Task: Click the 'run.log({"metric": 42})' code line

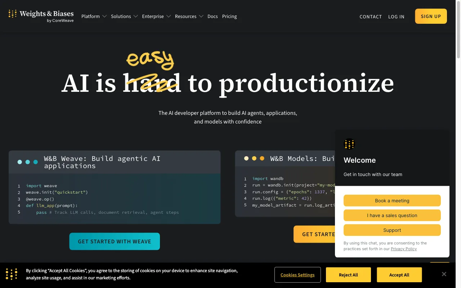Action: 282,198
